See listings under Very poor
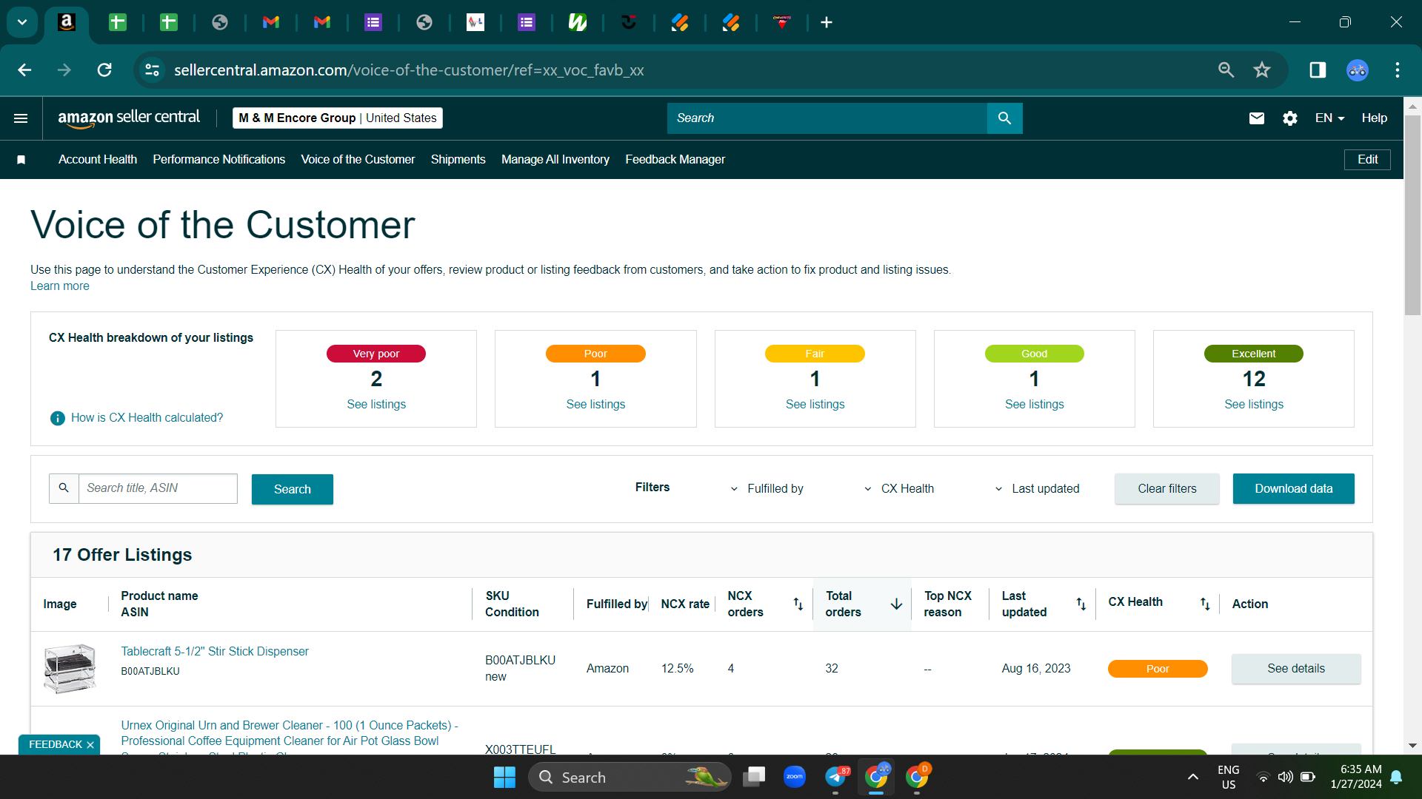The height and width of the screenshot is (799, 1422). tap(376, 404)
